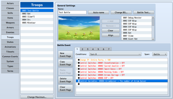This screenshot has width=173, height=99.
Task: Edit the troop Name field
Action: pos(72,12)
